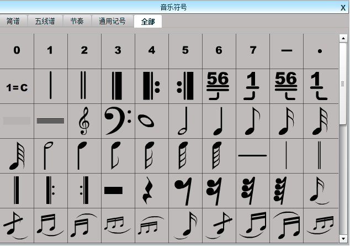Click the 1=C key signature symbol
Viewport: 350px width, 246px height.
tap(17, 87)
